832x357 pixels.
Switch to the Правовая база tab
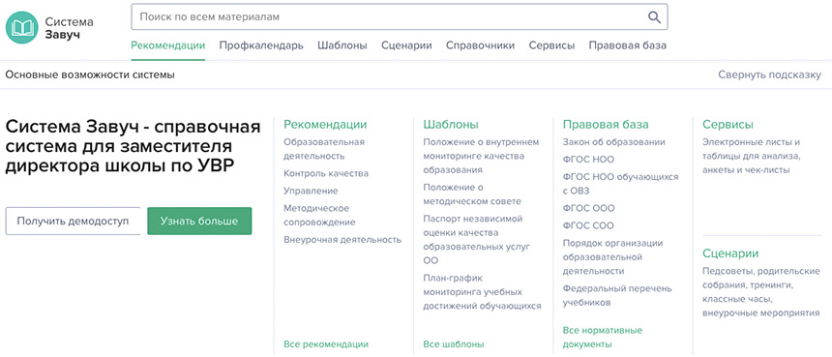(628, 45)
